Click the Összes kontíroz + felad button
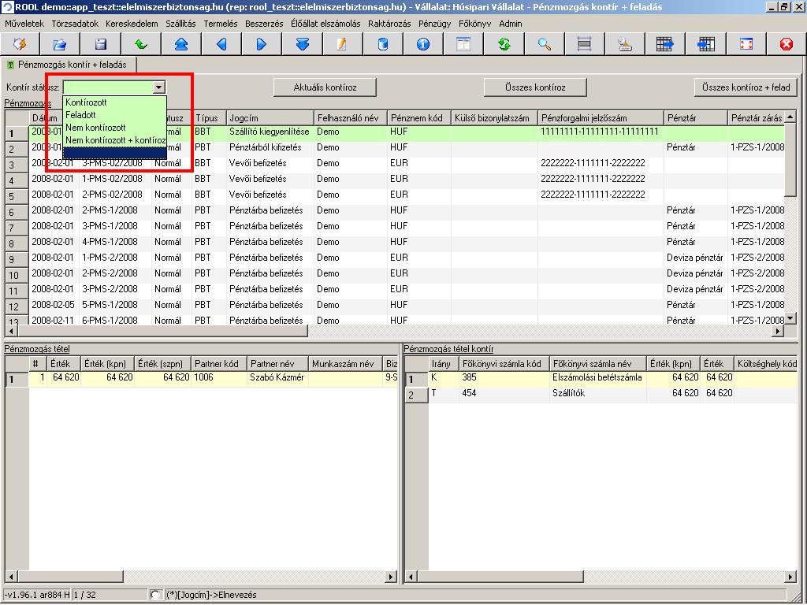Screen dimensions: 807x605 (746, 87)
